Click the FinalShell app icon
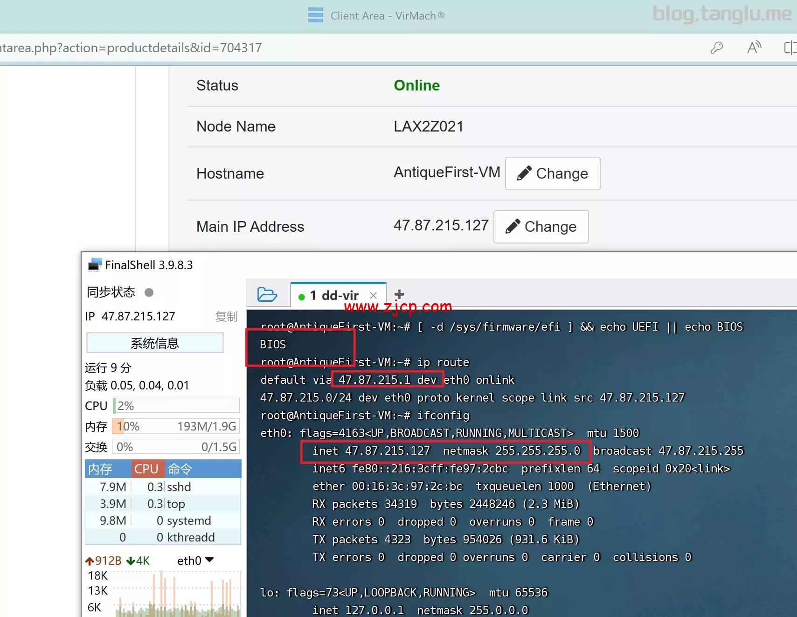The width and height of the screenshot is (797, 617). coord(95,265)
